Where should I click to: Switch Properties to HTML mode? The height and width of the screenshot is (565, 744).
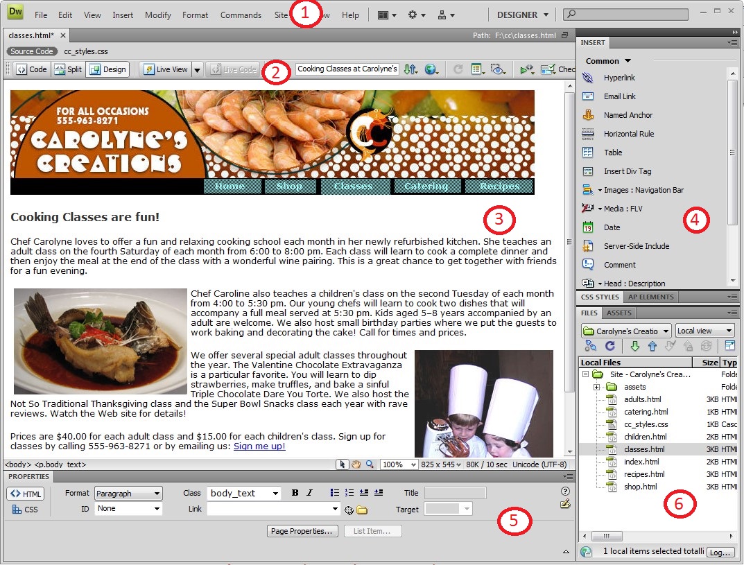26,494
